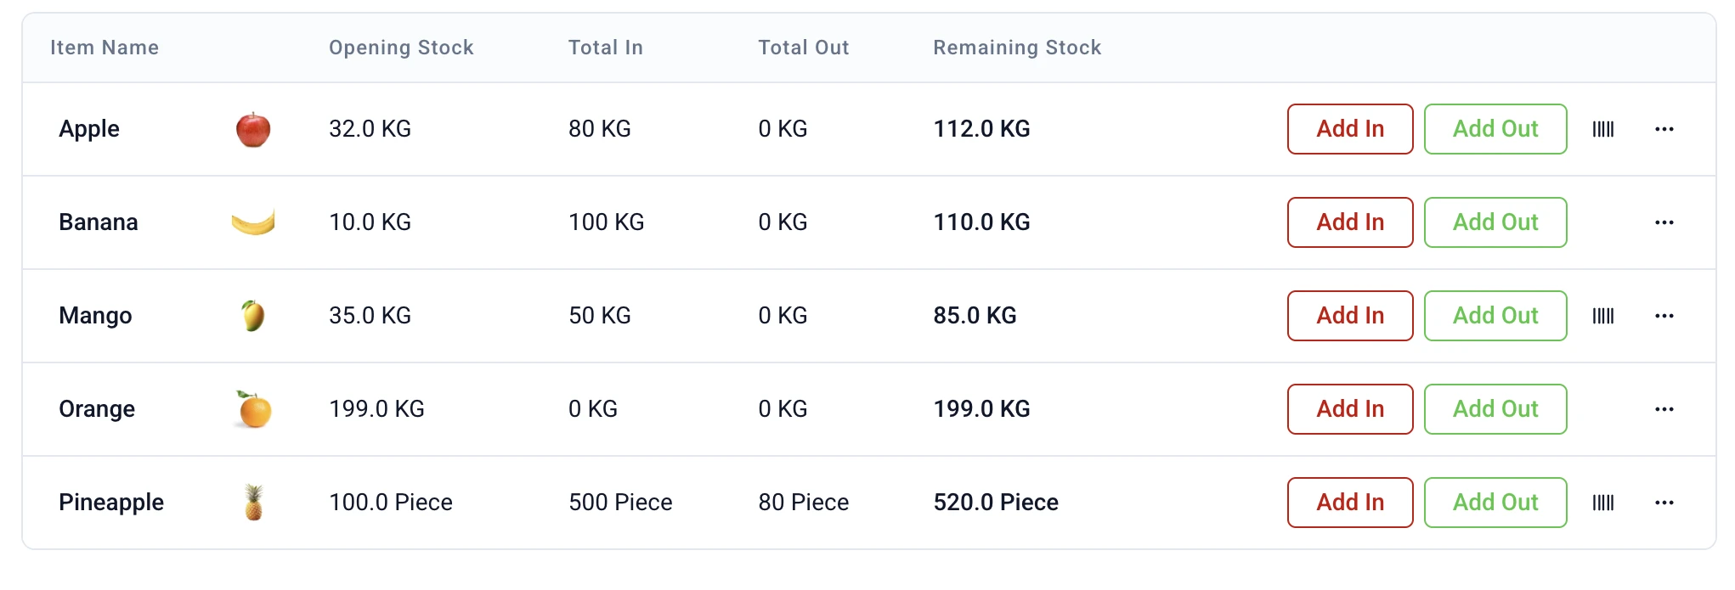The width and height of the screenshot is (1735, 590).
Task: Click the Item Name column header
Action: (104, 48)
